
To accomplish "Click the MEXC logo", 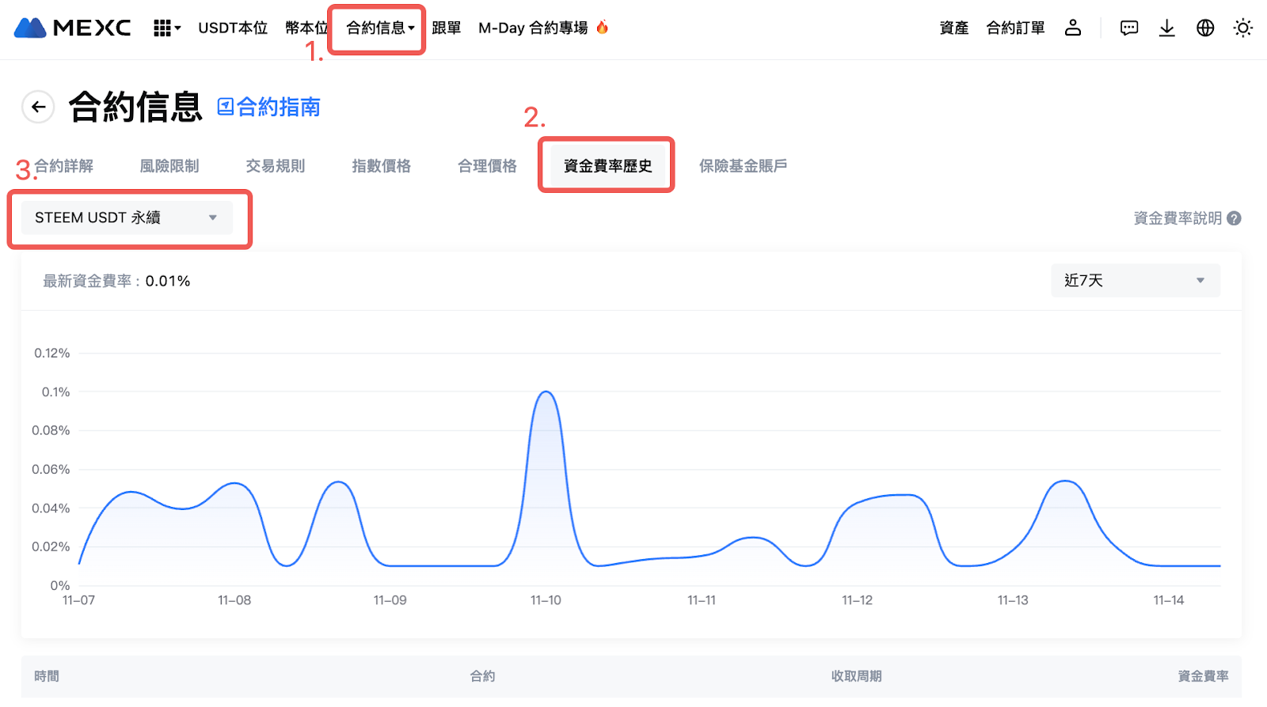I will pyautogui.click(x=73, y=28).
